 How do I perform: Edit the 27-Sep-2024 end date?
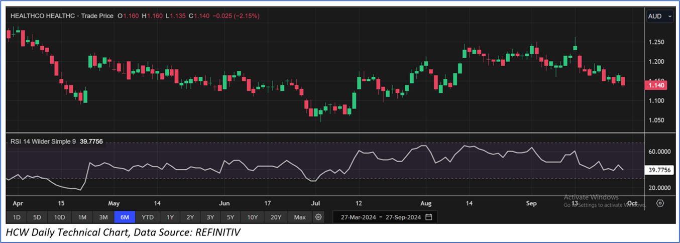click(403, 217)
